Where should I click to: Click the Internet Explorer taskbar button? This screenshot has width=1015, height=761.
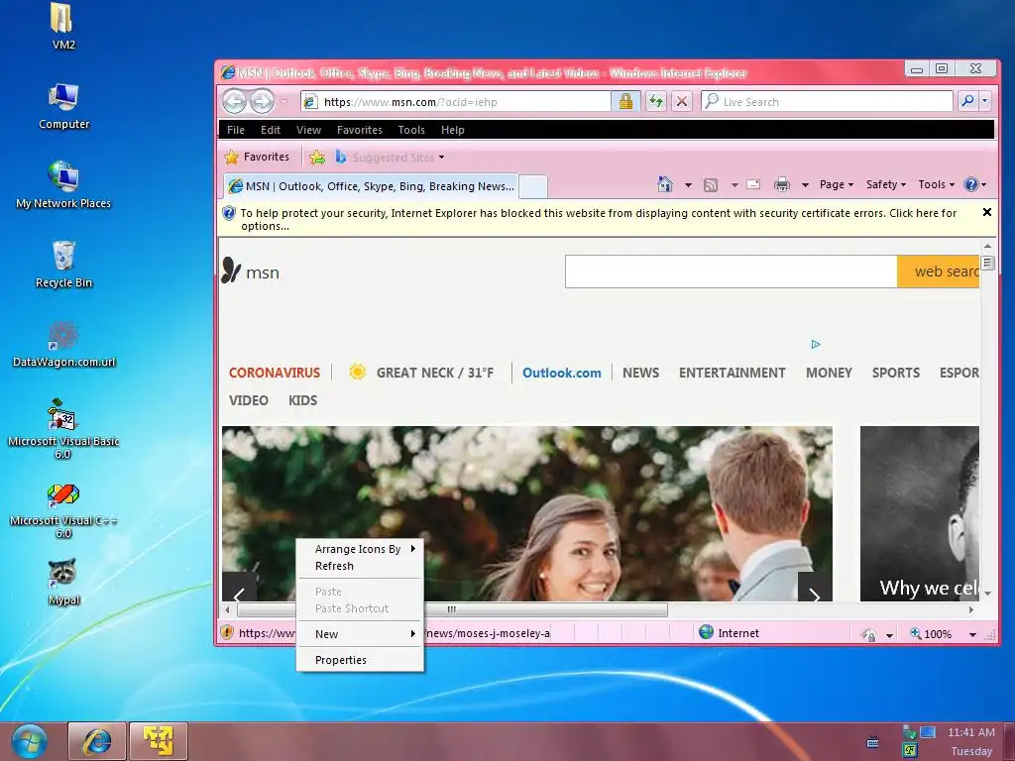pos(96,741)
